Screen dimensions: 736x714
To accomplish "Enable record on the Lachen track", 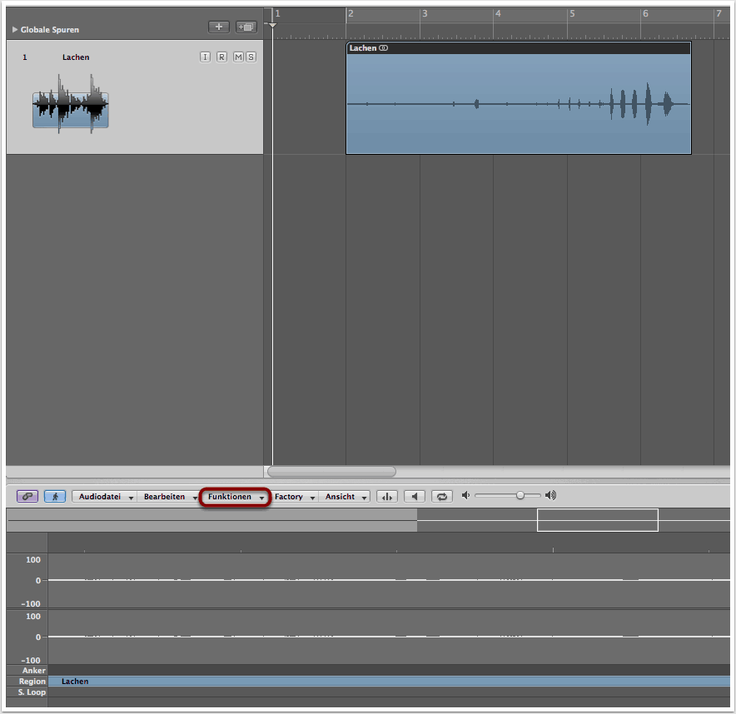I will click(221, 57).
